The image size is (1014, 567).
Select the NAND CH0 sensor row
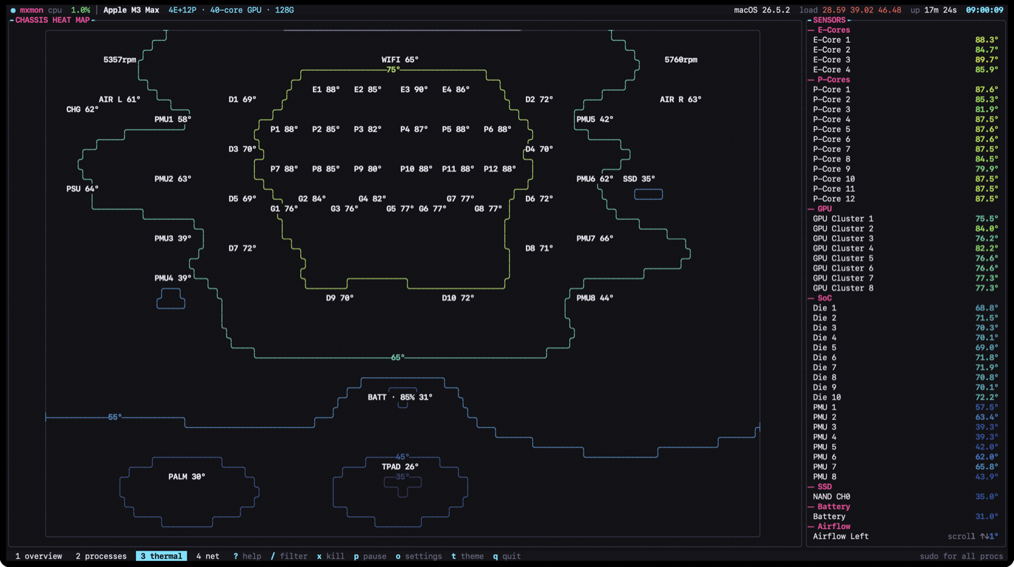click(x=905, y=497)
